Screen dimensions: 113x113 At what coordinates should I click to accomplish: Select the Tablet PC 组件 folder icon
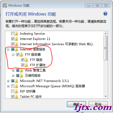(x=17, y=97)
